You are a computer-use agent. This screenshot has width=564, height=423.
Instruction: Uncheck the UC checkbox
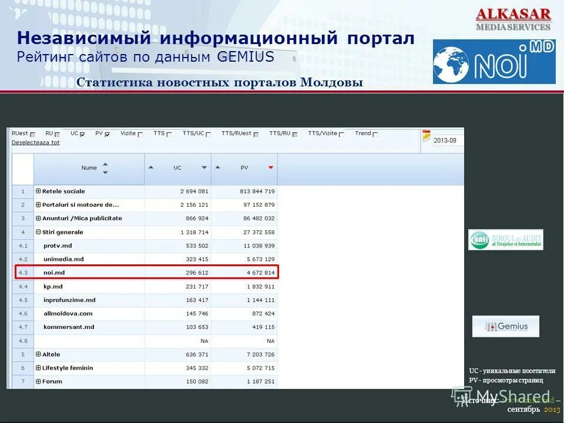[83, 133]
